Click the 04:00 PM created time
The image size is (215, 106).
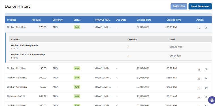click(x=172, y=87)
